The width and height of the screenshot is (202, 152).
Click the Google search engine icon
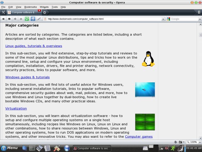pos(168,19)
